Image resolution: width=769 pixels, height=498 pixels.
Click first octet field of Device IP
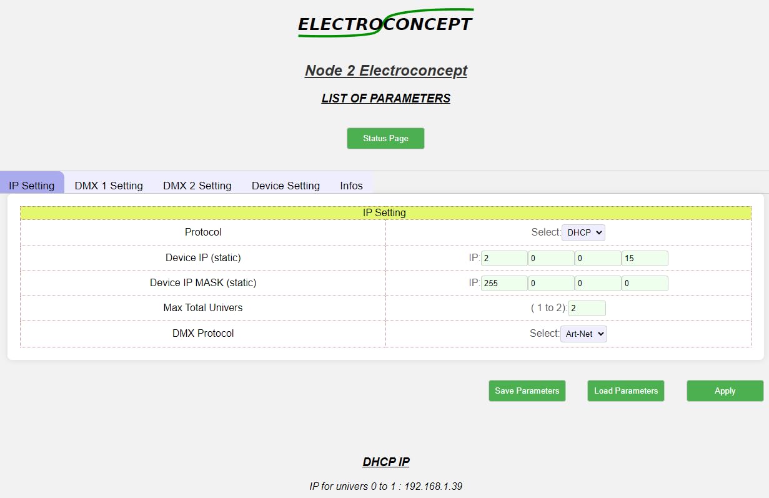[x=504, y=258]
